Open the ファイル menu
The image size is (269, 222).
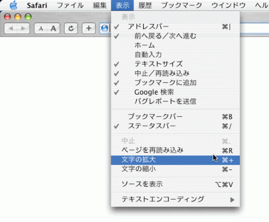70,5
